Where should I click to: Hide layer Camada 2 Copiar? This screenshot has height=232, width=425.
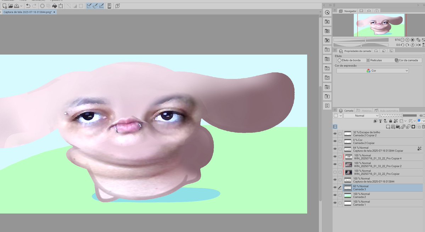[335, 141]
